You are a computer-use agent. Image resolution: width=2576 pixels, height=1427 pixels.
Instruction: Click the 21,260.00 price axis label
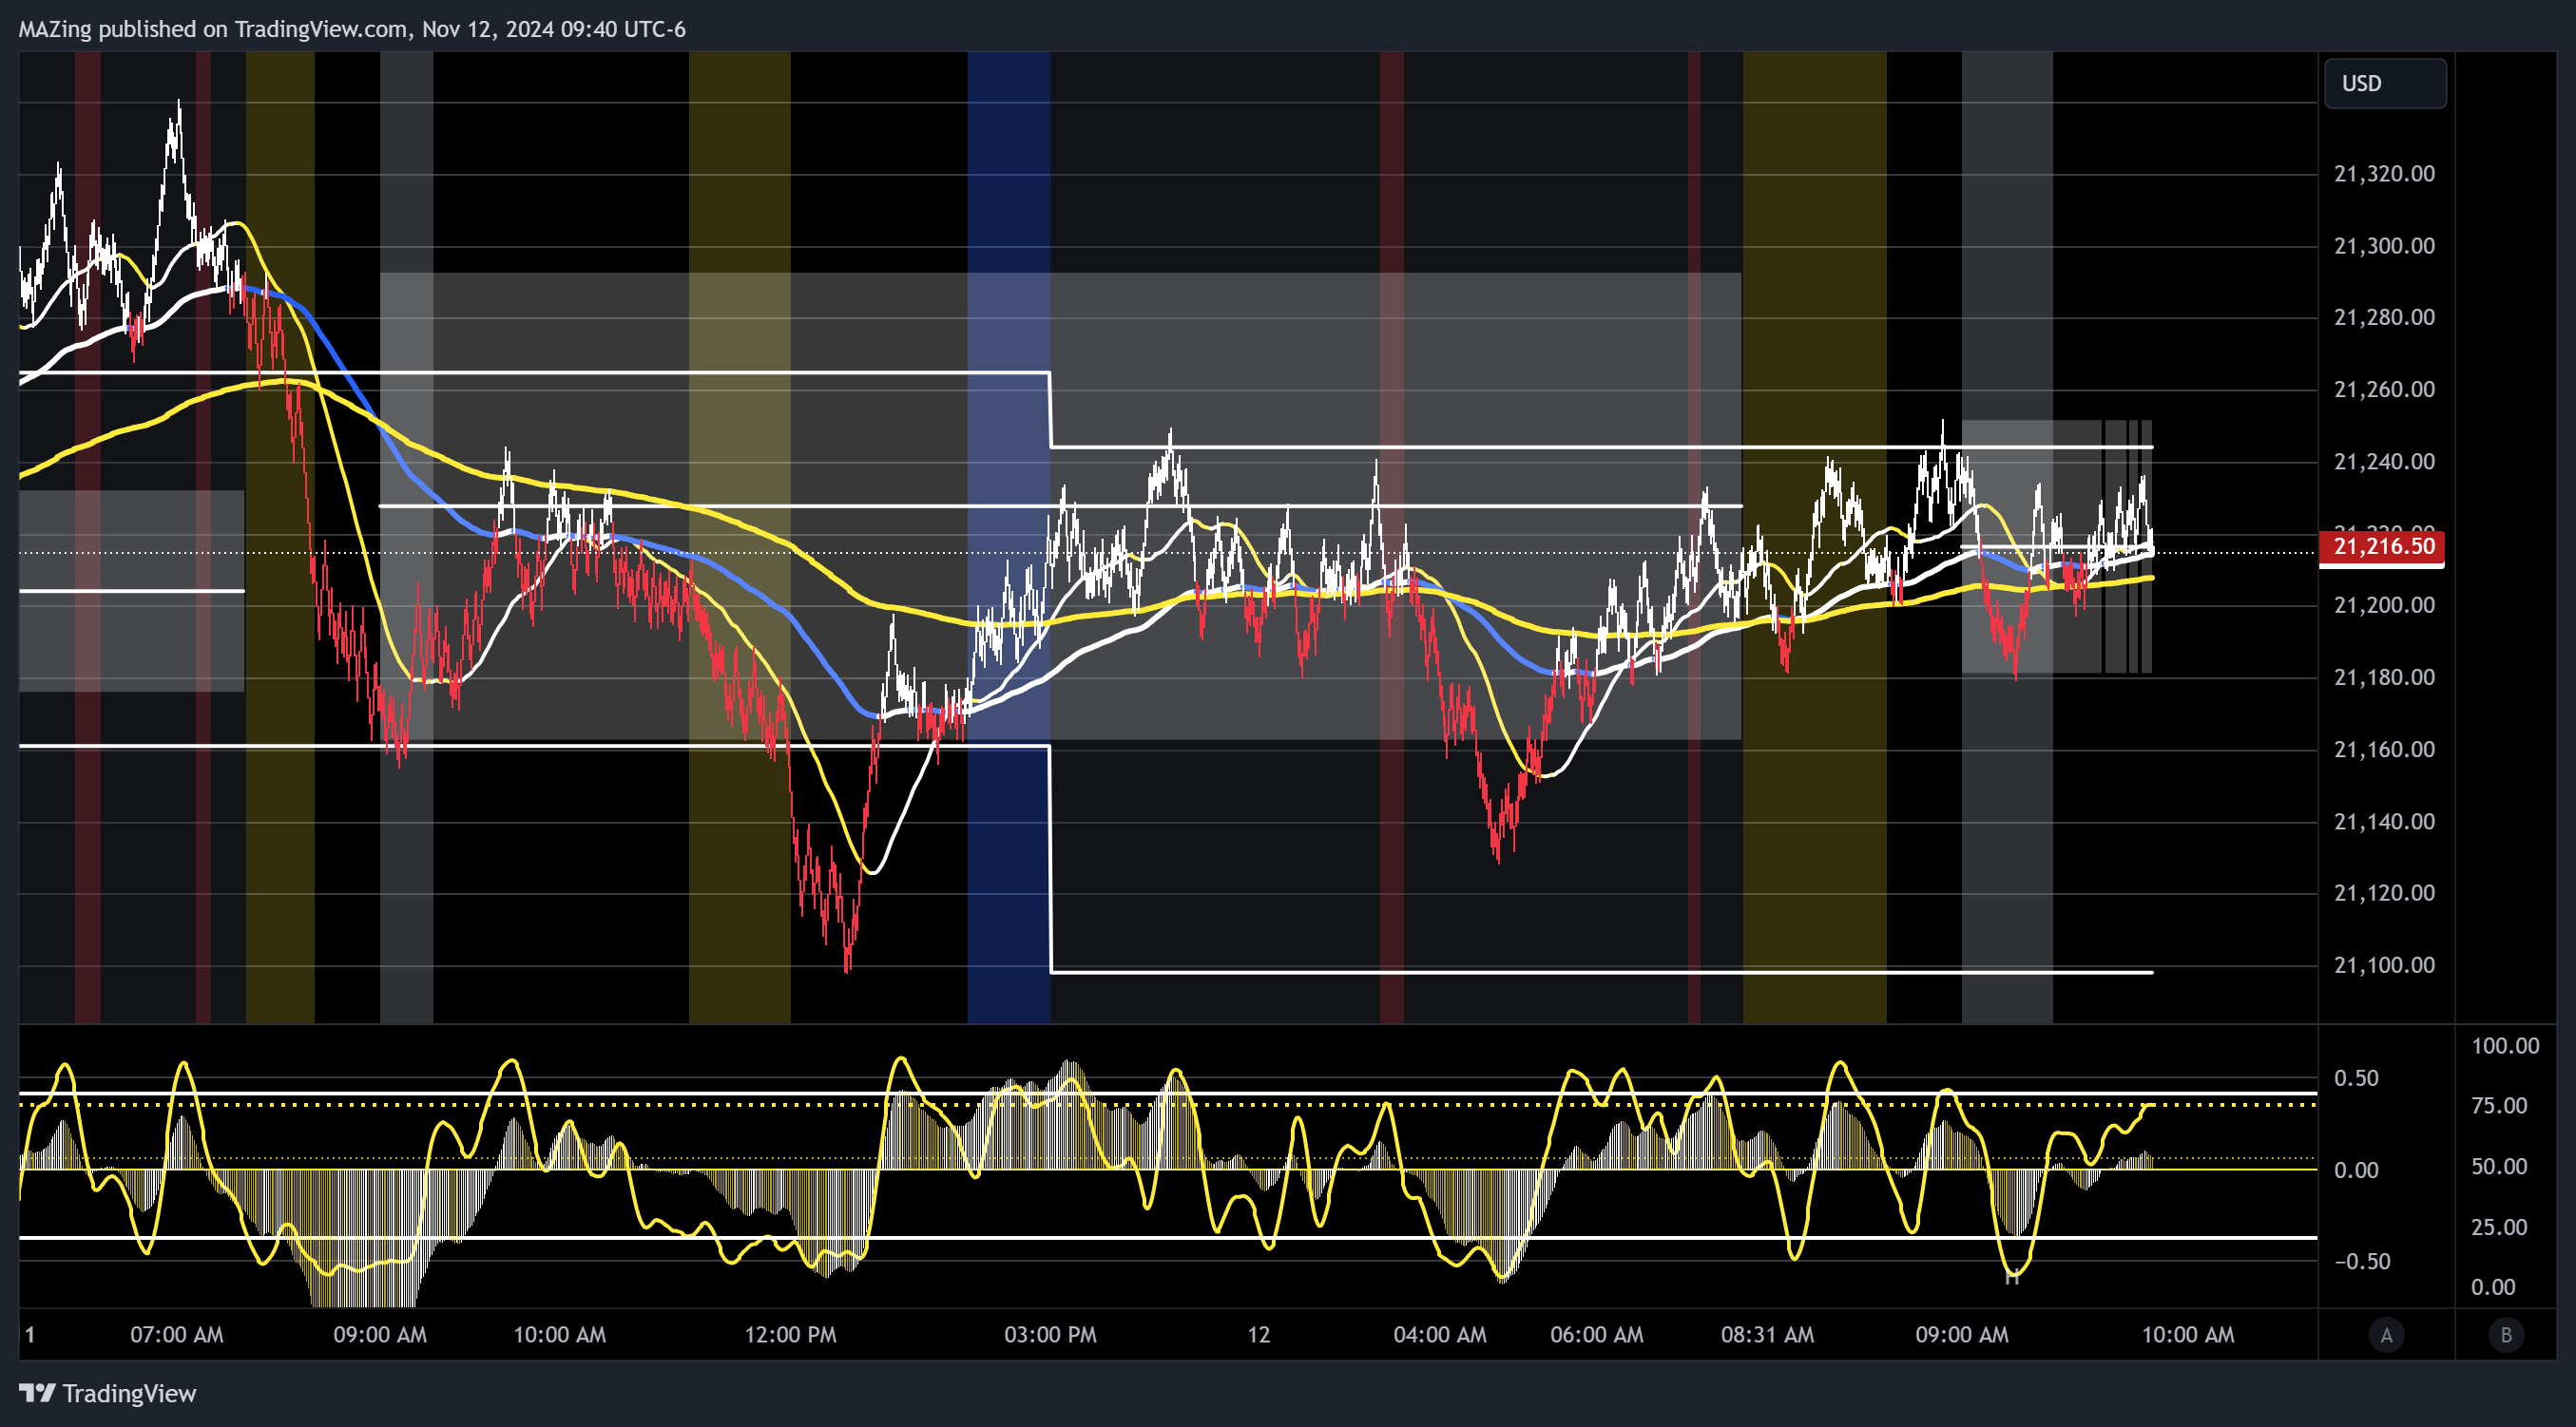point(2384,390)
